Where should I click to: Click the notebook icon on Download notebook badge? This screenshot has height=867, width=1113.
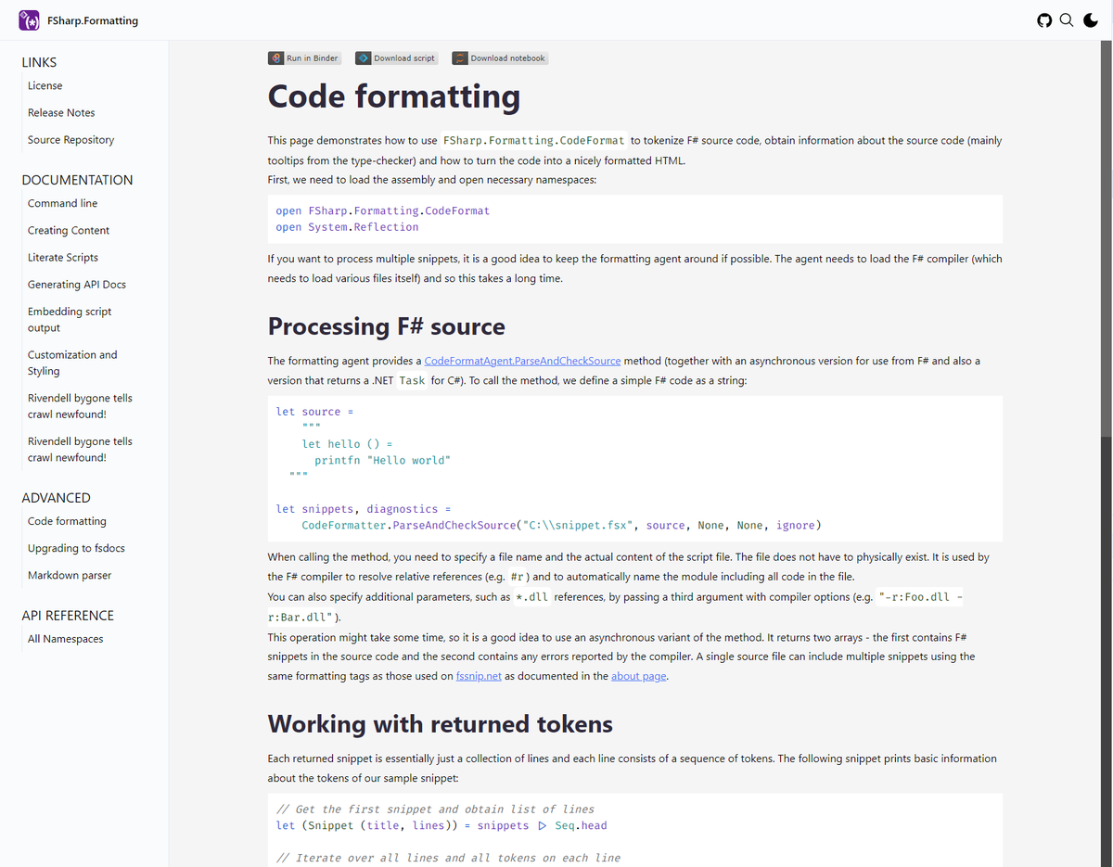[x=460, y=57]
